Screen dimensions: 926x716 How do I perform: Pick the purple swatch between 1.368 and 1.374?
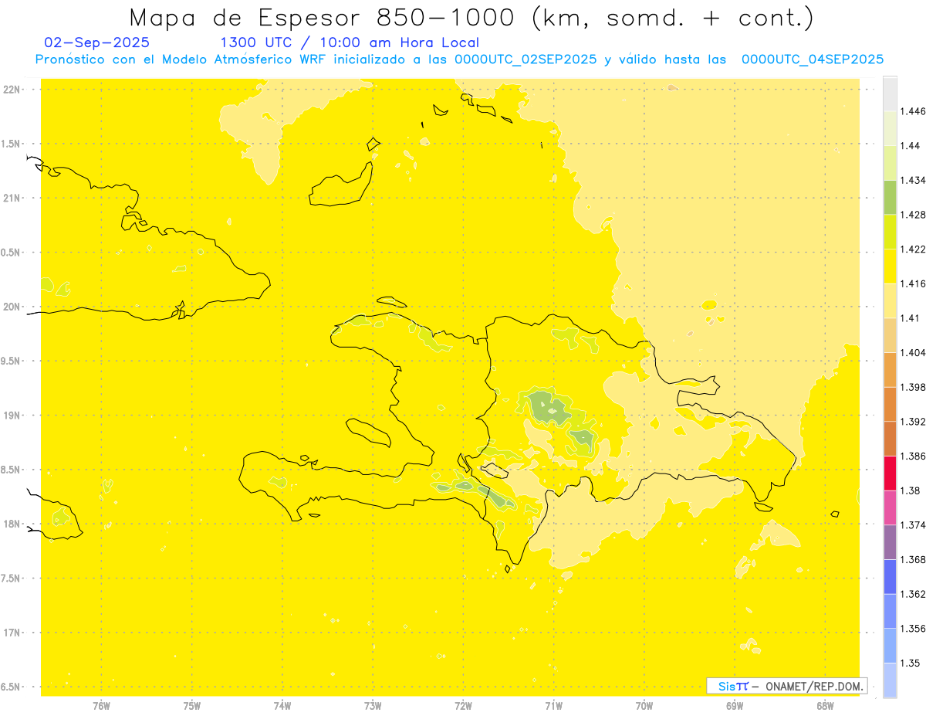(890, 542)
